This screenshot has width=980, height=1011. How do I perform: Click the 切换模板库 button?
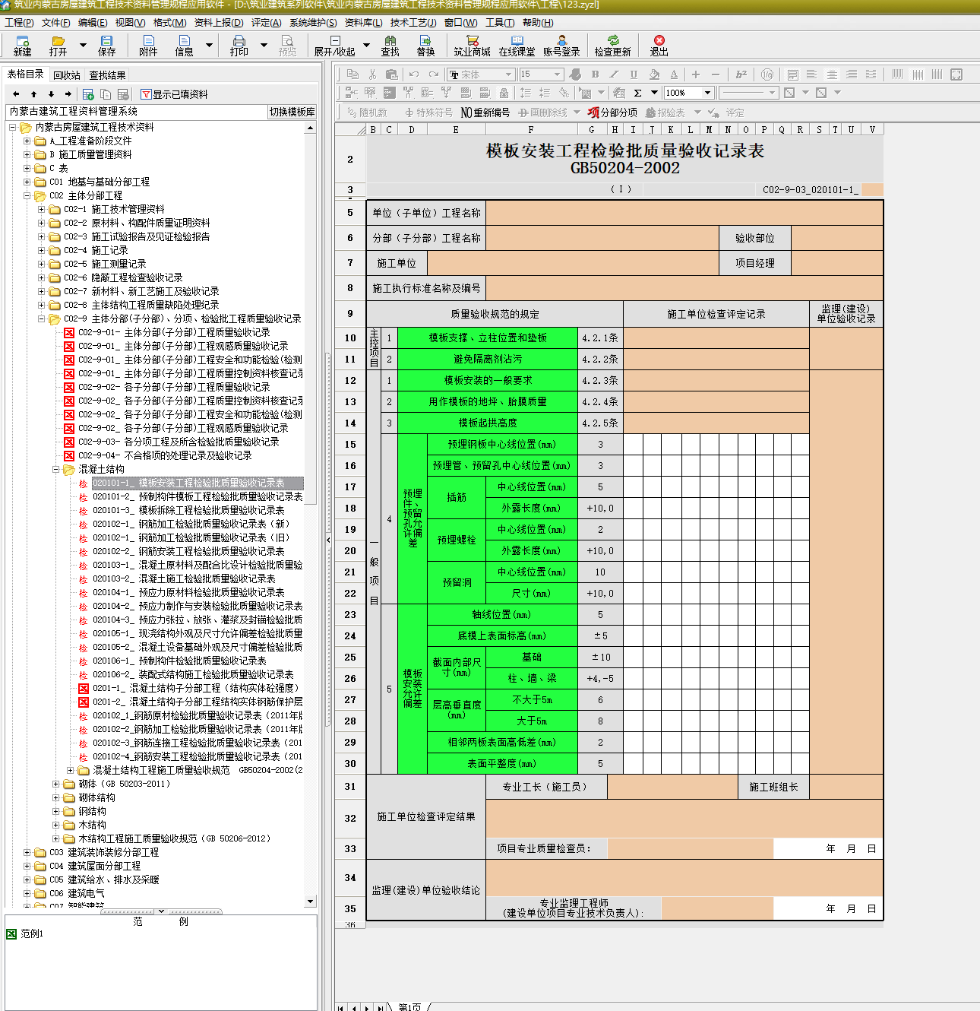pyautogui.click(x=292, y=112)
